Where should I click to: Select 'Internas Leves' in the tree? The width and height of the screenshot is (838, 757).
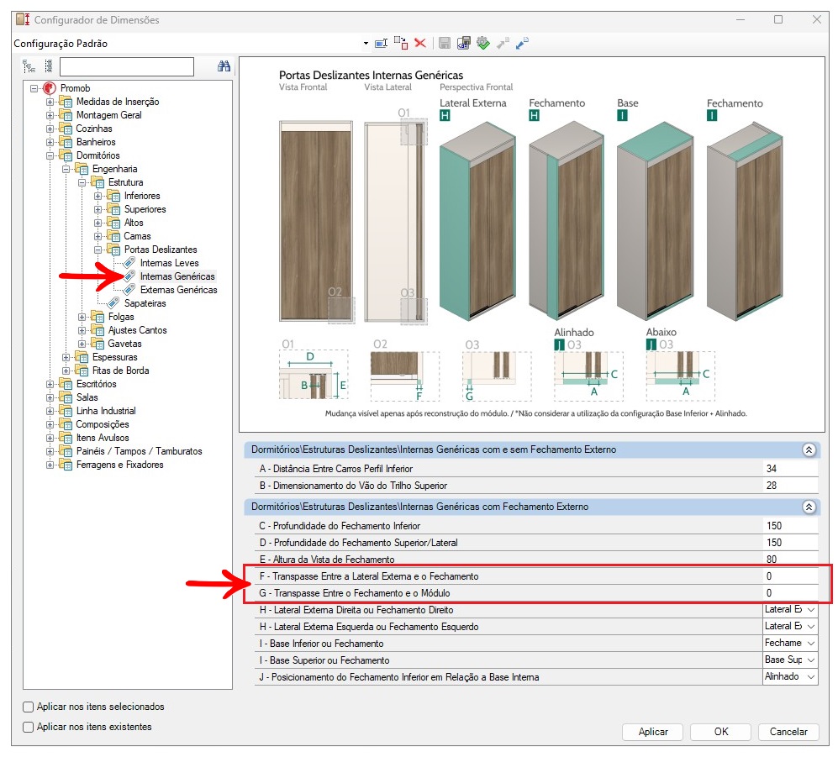point(169,263)
